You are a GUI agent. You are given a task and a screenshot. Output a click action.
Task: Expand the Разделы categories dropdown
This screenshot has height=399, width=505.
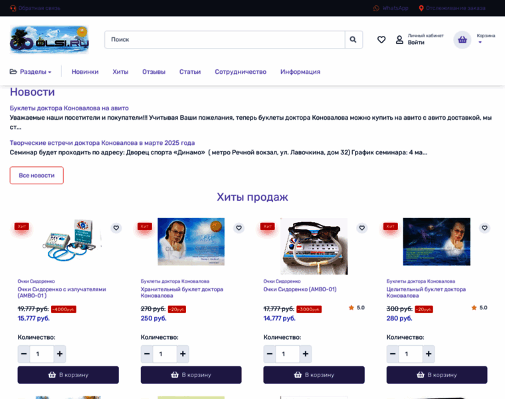tap(31, 72)
